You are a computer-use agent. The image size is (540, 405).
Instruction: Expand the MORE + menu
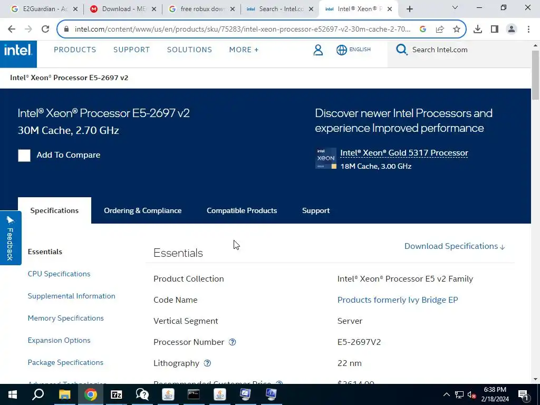[x=244, y=50]
